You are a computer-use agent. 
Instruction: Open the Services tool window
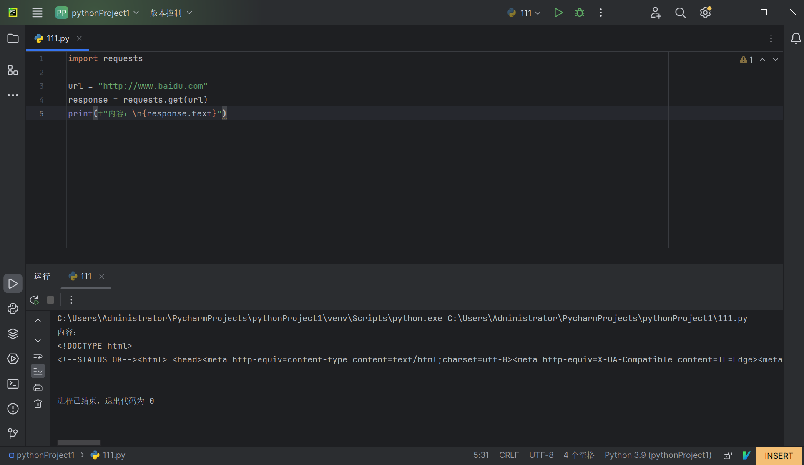(13, 359)
